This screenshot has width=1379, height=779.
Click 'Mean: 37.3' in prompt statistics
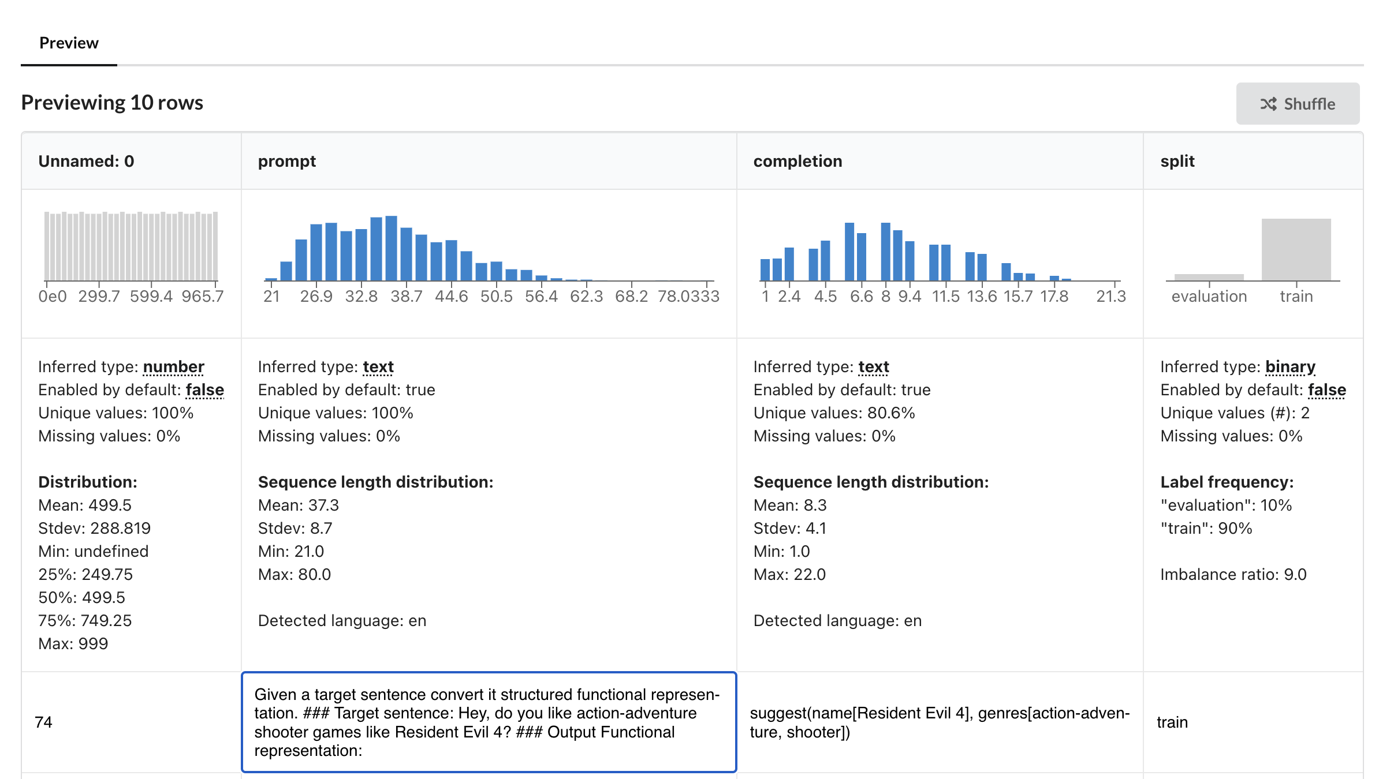pos(298,505)
